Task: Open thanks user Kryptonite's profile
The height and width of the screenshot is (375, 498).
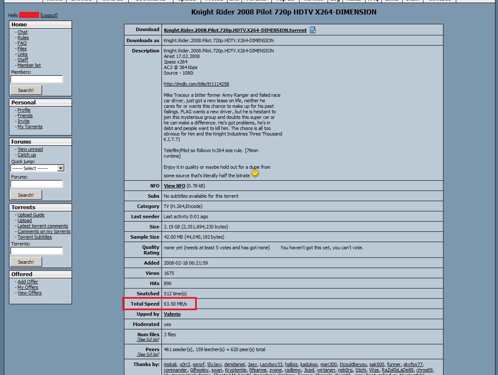Action: [236, 370]
